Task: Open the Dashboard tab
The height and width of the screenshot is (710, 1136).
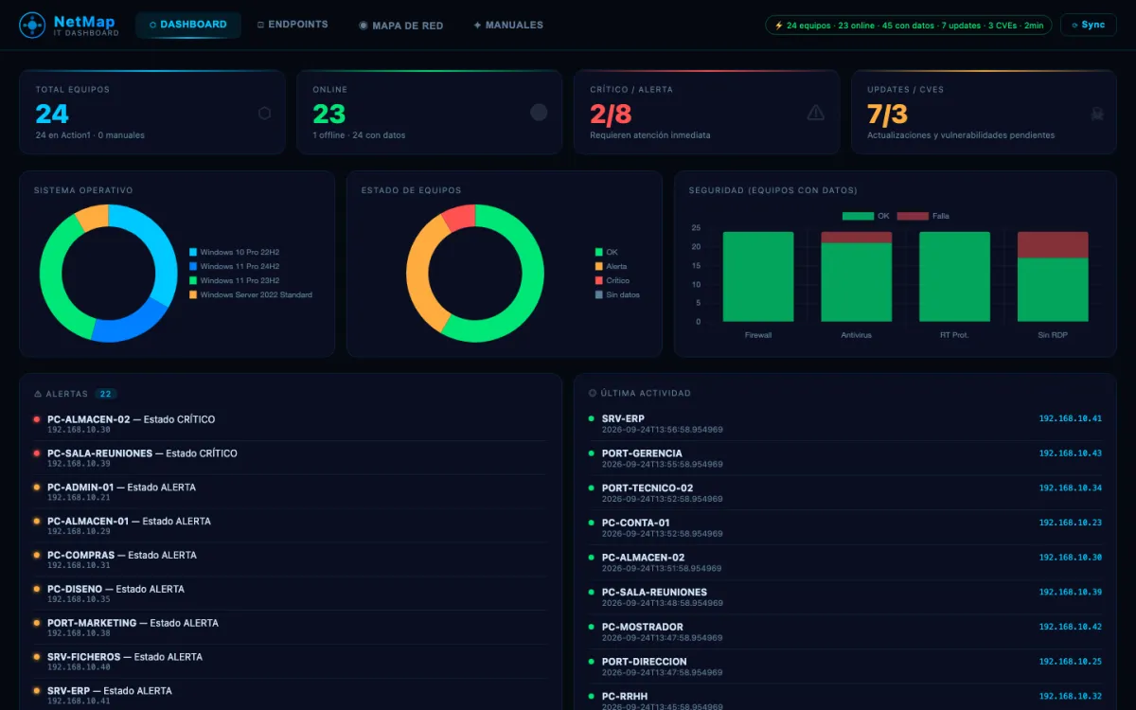Action: point(188,25)
